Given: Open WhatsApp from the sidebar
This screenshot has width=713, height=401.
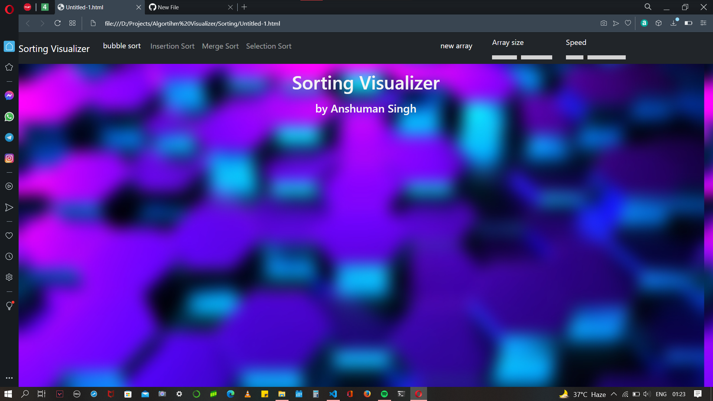Looking at the screenshot, I should click(9, 117).
